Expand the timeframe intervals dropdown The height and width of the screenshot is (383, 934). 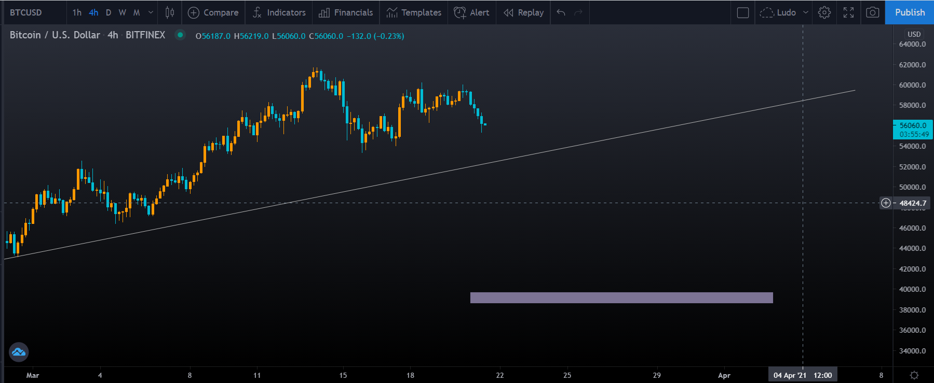[x=151, y=12]
